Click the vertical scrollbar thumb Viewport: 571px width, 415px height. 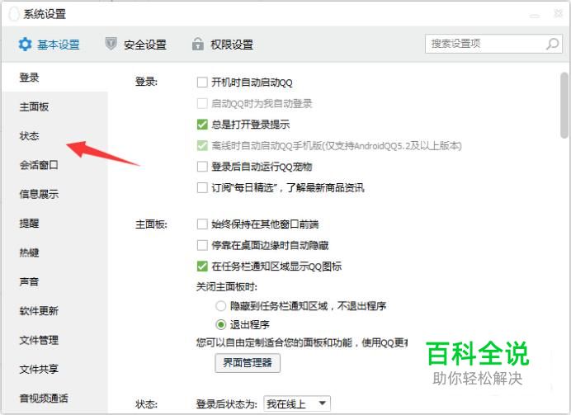[564, 106]
